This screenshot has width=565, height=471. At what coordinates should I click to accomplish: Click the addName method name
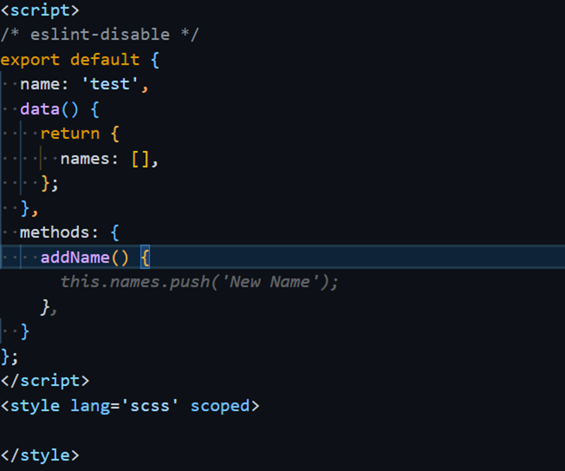coord(75,258)
